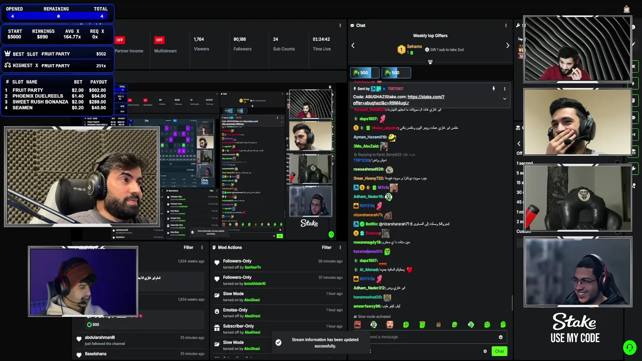Viewport: 642px width, 361px height.
Task: Select the Followers-Only action by IsmailAbdo10
Action: (x=278, y=280)
